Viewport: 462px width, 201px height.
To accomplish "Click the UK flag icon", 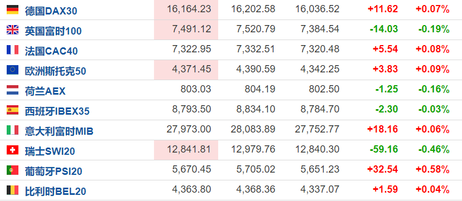I will (x=12, y=30).
